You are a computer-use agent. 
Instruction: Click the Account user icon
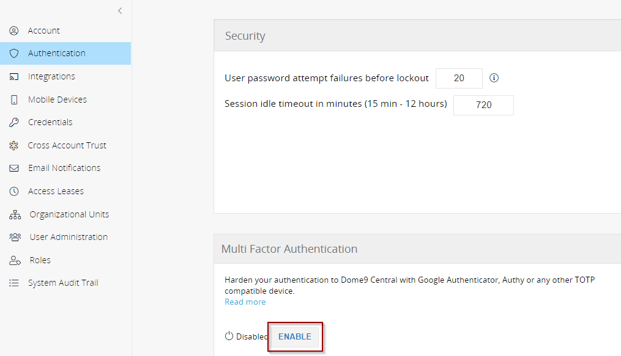14,31
